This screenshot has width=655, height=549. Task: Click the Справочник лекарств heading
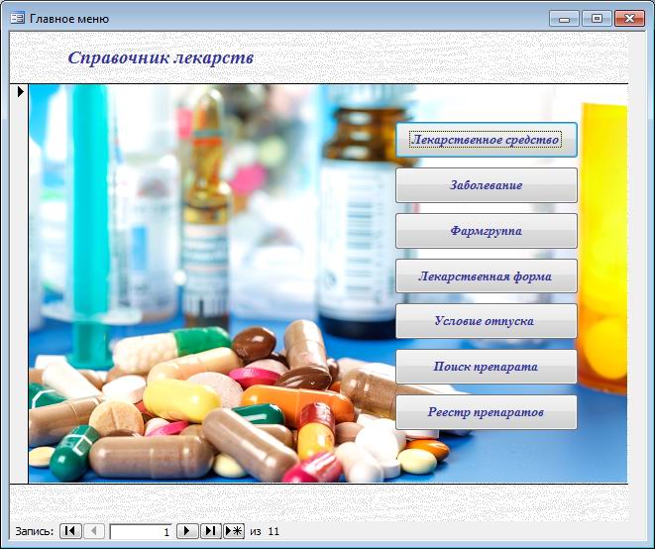(161, 57)
